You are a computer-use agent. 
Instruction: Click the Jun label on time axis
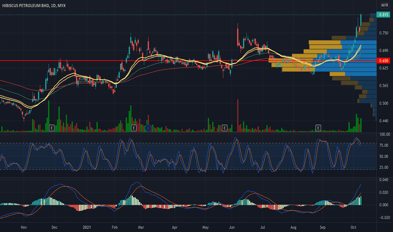tap(232, 227)
